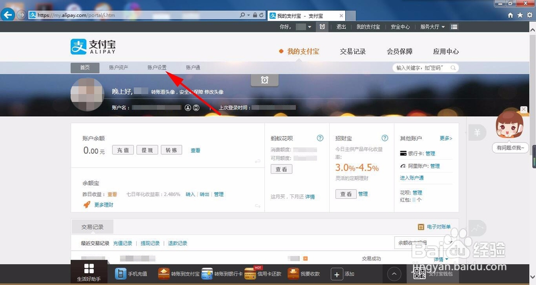
Task: Click the alarm clock icon in top bar
Action: [322, 27]
